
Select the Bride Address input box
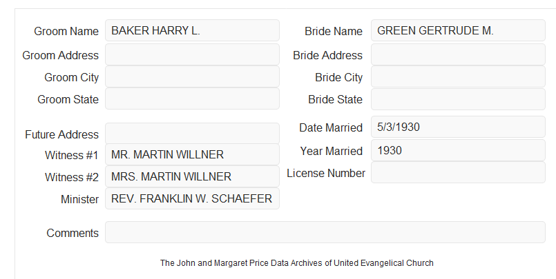(458, 55)
